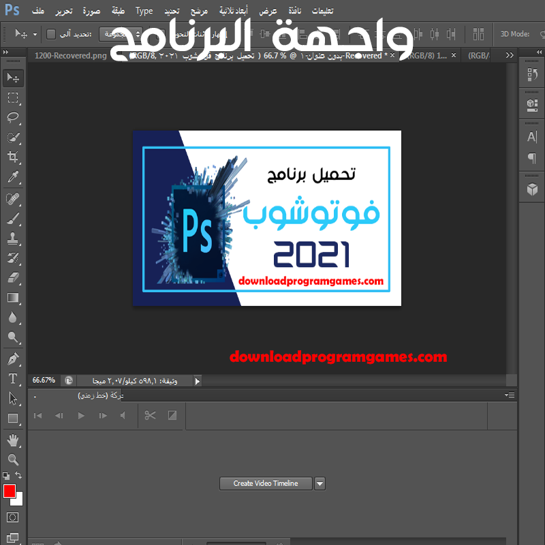Select the Path Selection tool
Viewport: 545px width, 545px height.
click(13, 399)
